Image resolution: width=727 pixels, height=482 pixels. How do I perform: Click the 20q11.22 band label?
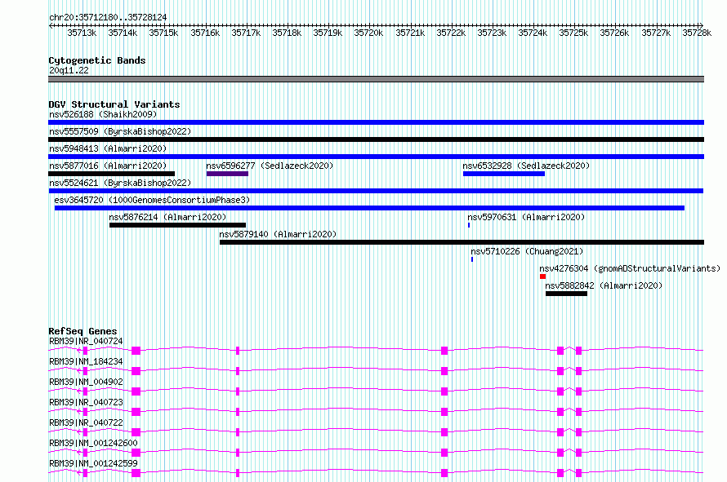69,70
